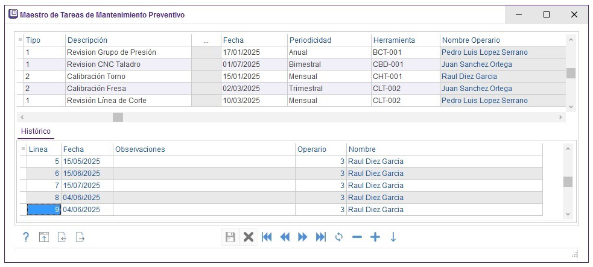This screenshot has height=267, width=593.
Task: Jump to the first record
Action: click(267, 237)
